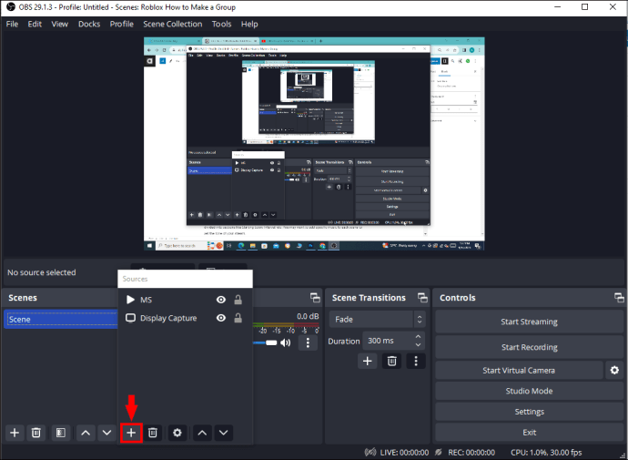This screenshot has width=628, height=460.
Task: Toggle lock on MS source
Action: click(238, 300)
